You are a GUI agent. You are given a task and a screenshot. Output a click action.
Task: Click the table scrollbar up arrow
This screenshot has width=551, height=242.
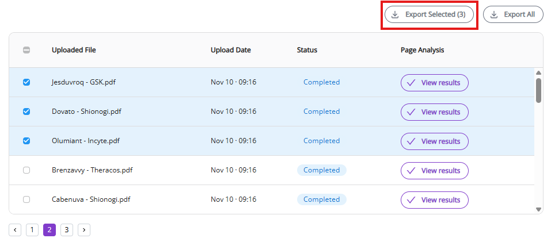point(538,72)
